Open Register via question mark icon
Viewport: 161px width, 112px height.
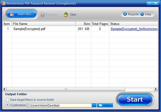coord(125,14)
